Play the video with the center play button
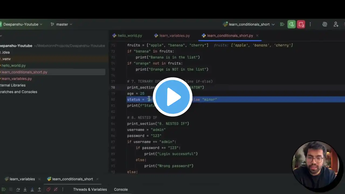345x194 pixels. coord(172,97)
